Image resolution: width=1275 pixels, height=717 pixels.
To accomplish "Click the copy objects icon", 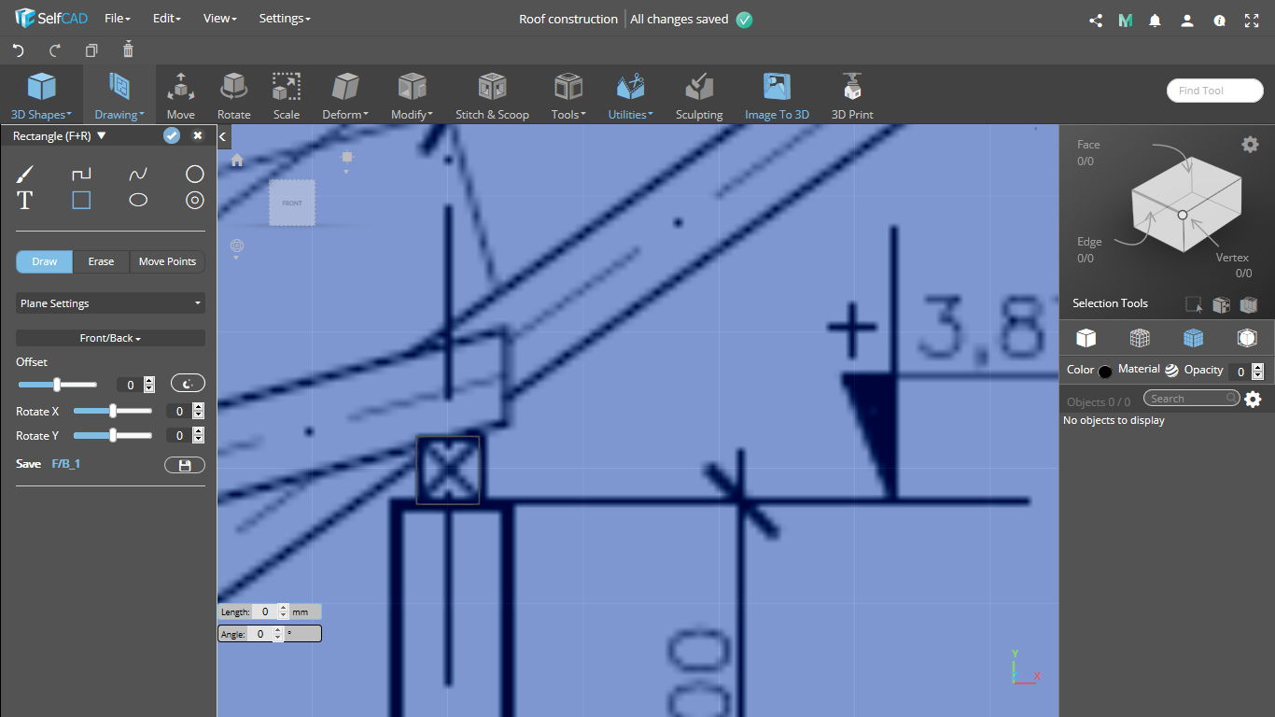I will coord(91,50).
